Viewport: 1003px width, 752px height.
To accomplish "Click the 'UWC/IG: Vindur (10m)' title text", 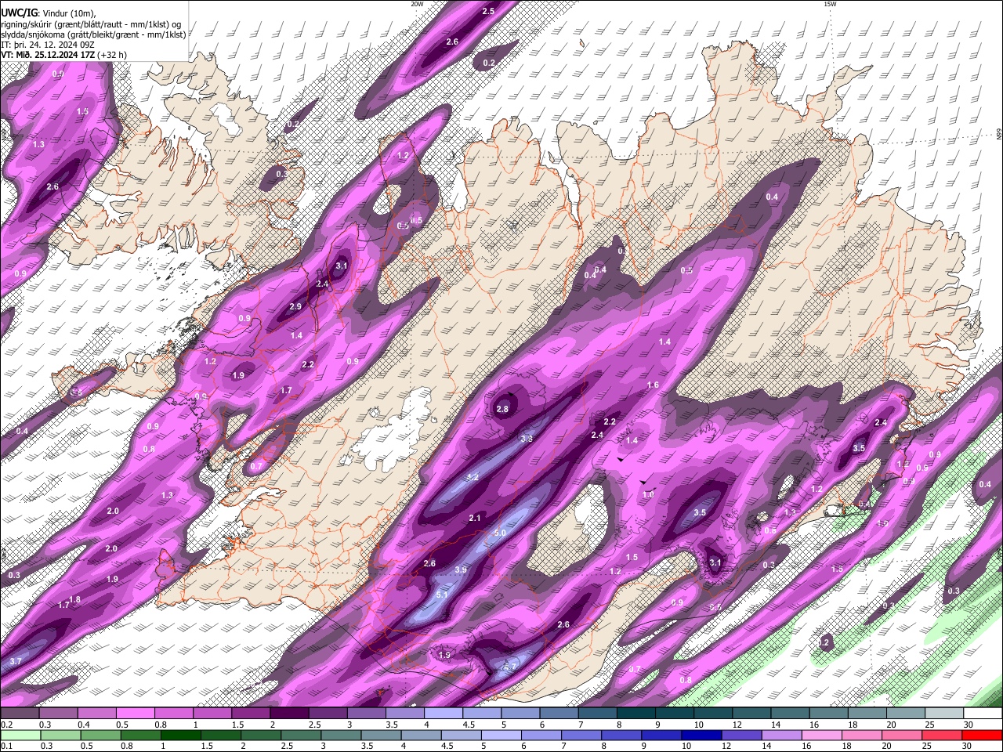I will (48, 13).
